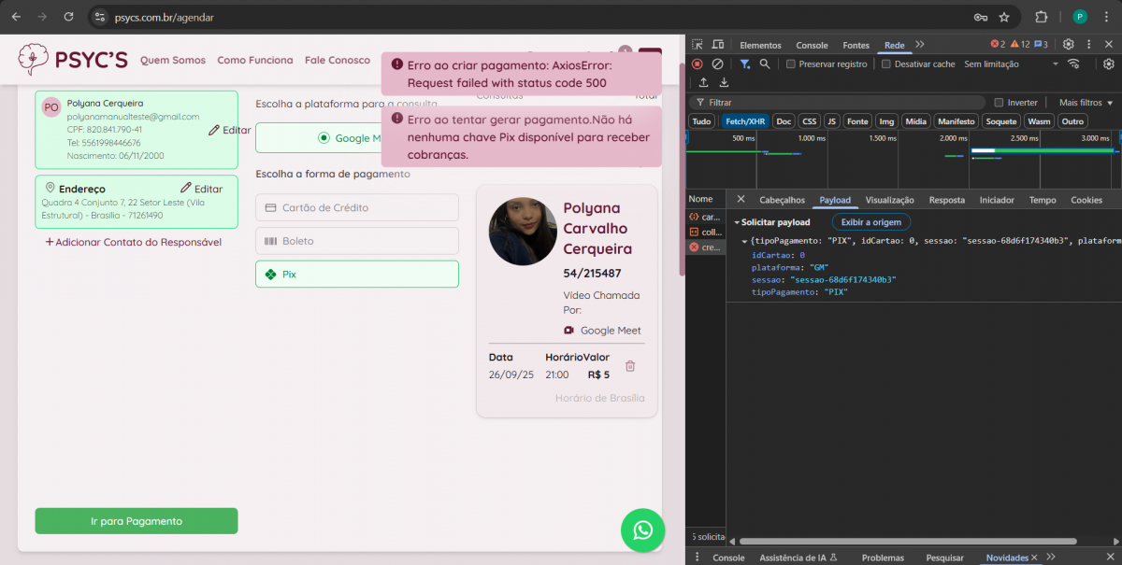The height and width of the screenshot is (565, 1122).
Task: Open Sem limitação throttling dropdown
Action: pos(1011,64)
